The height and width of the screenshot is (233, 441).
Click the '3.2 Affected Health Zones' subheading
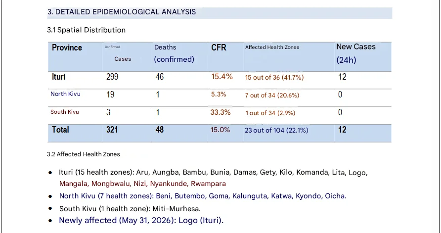[x=84, y=154]
